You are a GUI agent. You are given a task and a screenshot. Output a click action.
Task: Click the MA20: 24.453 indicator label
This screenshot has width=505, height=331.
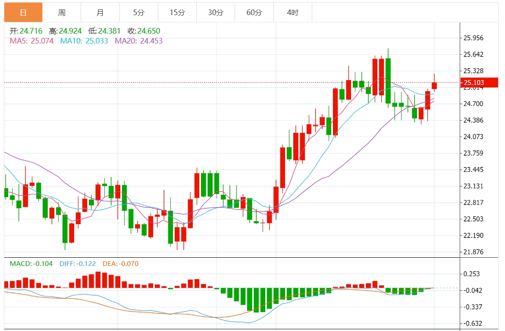139,41
